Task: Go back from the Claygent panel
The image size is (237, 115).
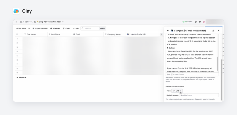Action: pyautogui.click(x=168, y=31)
